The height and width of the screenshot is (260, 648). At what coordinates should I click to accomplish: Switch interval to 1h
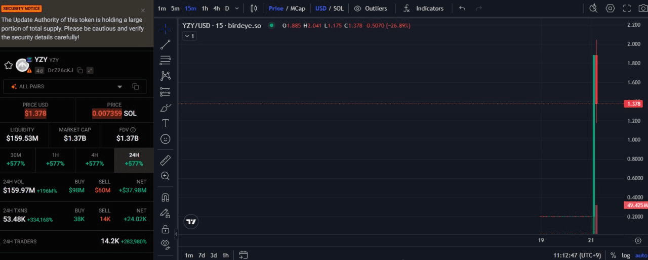coord(205,8)
